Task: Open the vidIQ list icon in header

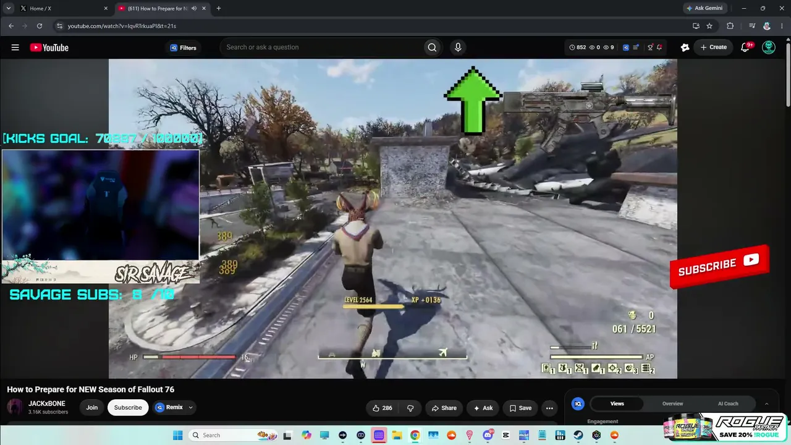Action: [636, 48]
